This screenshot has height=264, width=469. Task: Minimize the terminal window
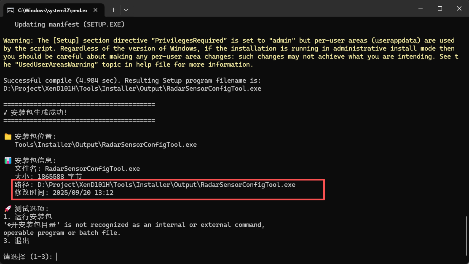pos(420,8)
